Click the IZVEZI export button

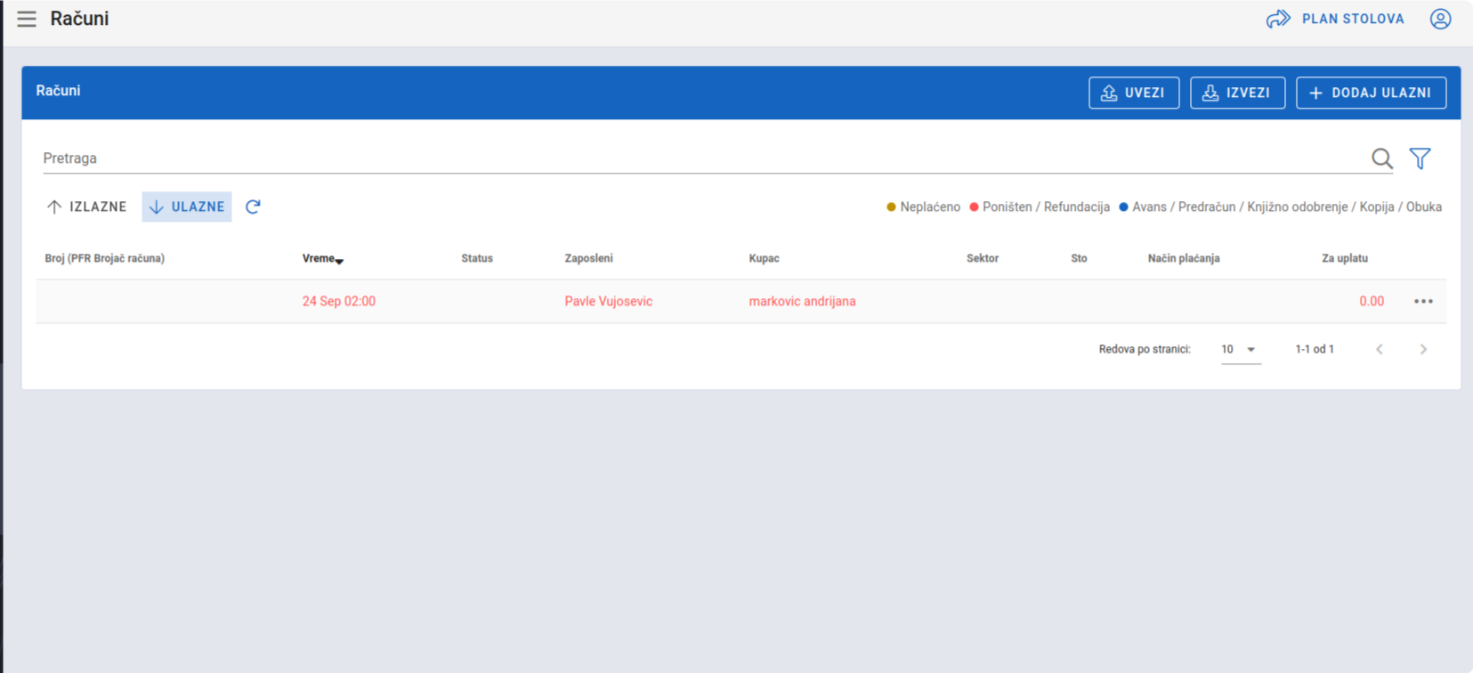1237,93
